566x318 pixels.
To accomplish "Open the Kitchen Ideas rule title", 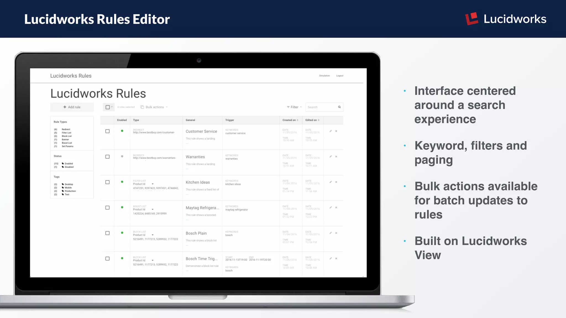I will [198, 182].
